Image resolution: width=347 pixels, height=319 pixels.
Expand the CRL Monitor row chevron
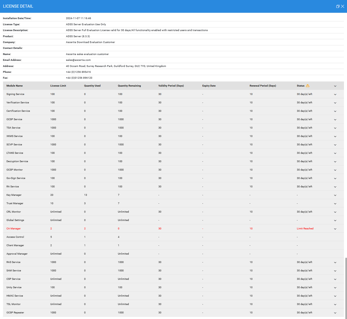335,212
